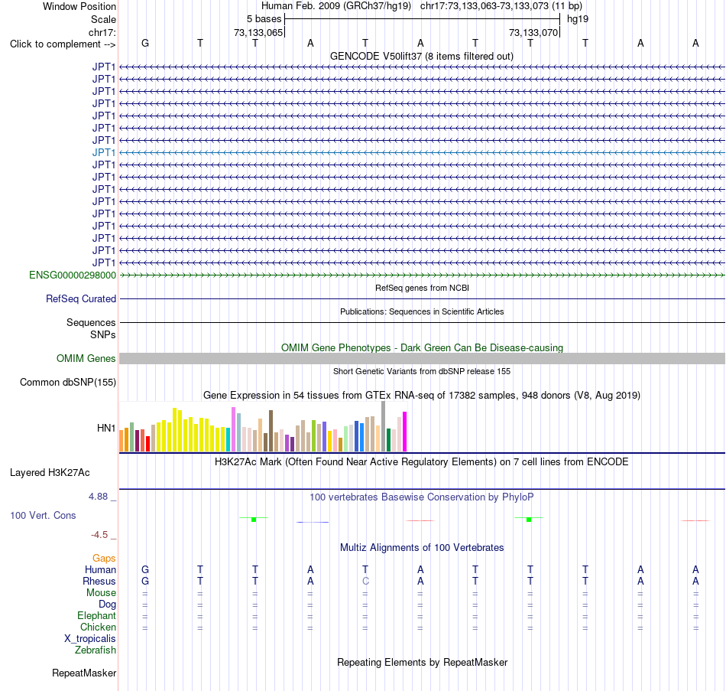Click the OMIM Genes label
Screen dimensions: 726x691
86,358
